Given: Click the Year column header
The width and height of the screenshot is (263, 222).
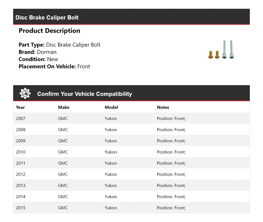Looking at the screenshot, I should tap(20, 107).
